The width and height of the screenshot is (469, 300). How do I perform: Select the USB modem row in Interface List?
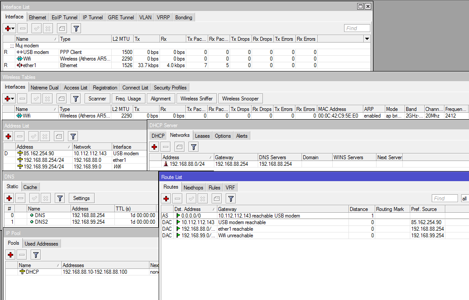click(x=187, y=52)
